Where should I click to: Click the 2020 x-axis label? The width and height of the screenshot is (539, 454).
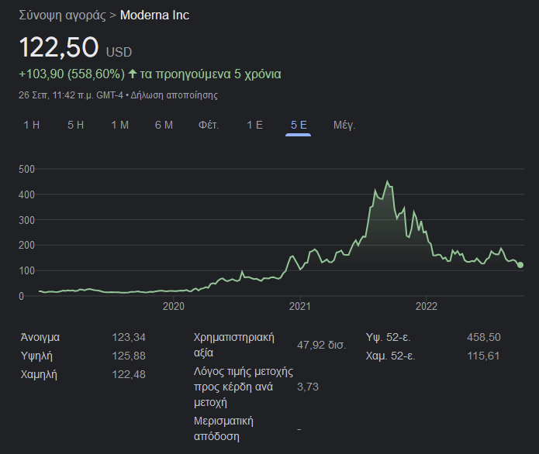coord(174,306)
